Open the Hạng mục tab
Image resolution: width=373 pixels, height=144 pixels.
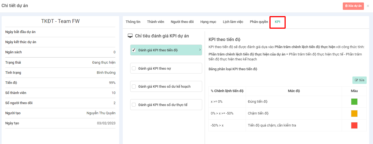tap(208, 22)
